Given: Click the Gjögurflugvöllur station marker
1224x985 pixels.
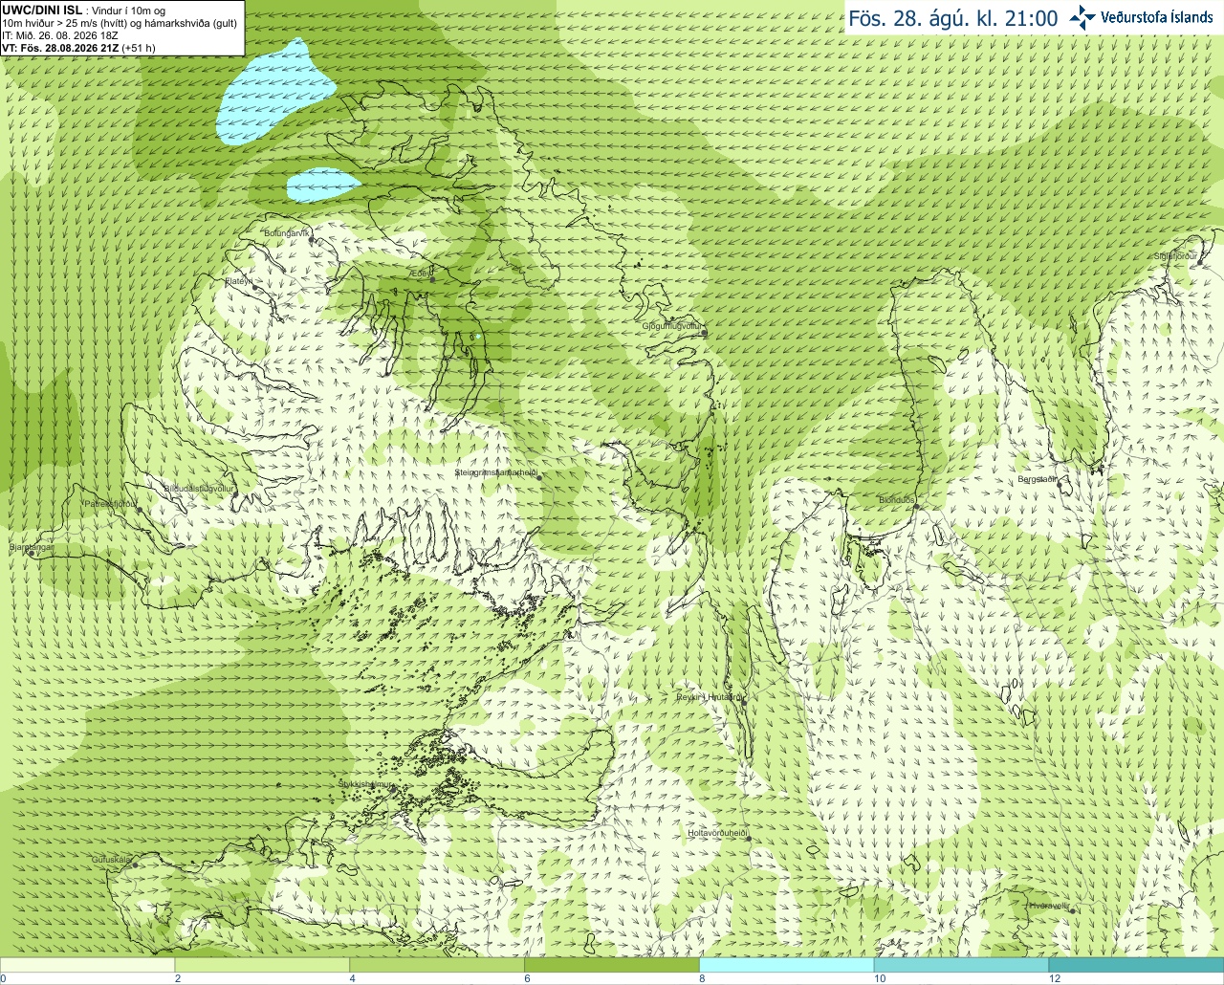Looking at the screenshot, I should tap(704, 333).
